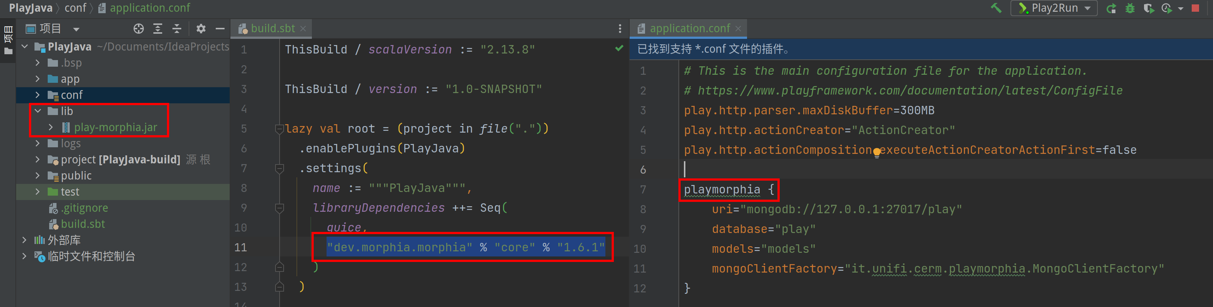
Task: Click the PlayJava breadcrumb
Action: tap(30, 8)
